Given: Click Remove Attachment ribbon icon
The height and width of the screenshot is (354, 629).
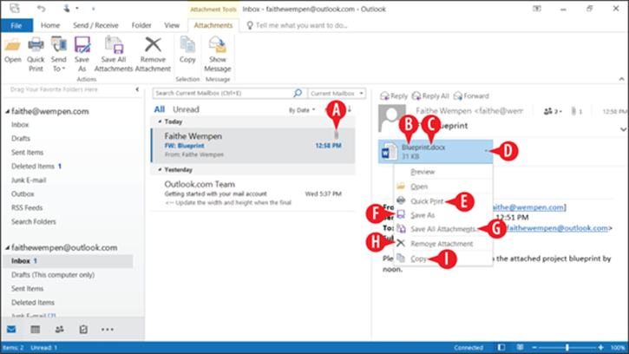Looking at the screenshot, I should 153,54.
